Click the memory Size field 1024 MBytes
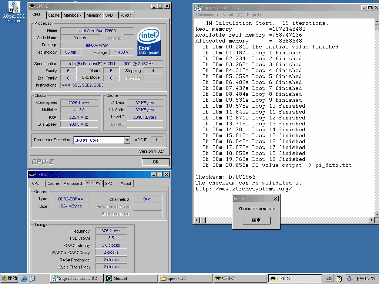The height and width of the screenshot is (284, 379). pyautogui.click(x=71, y=206)
